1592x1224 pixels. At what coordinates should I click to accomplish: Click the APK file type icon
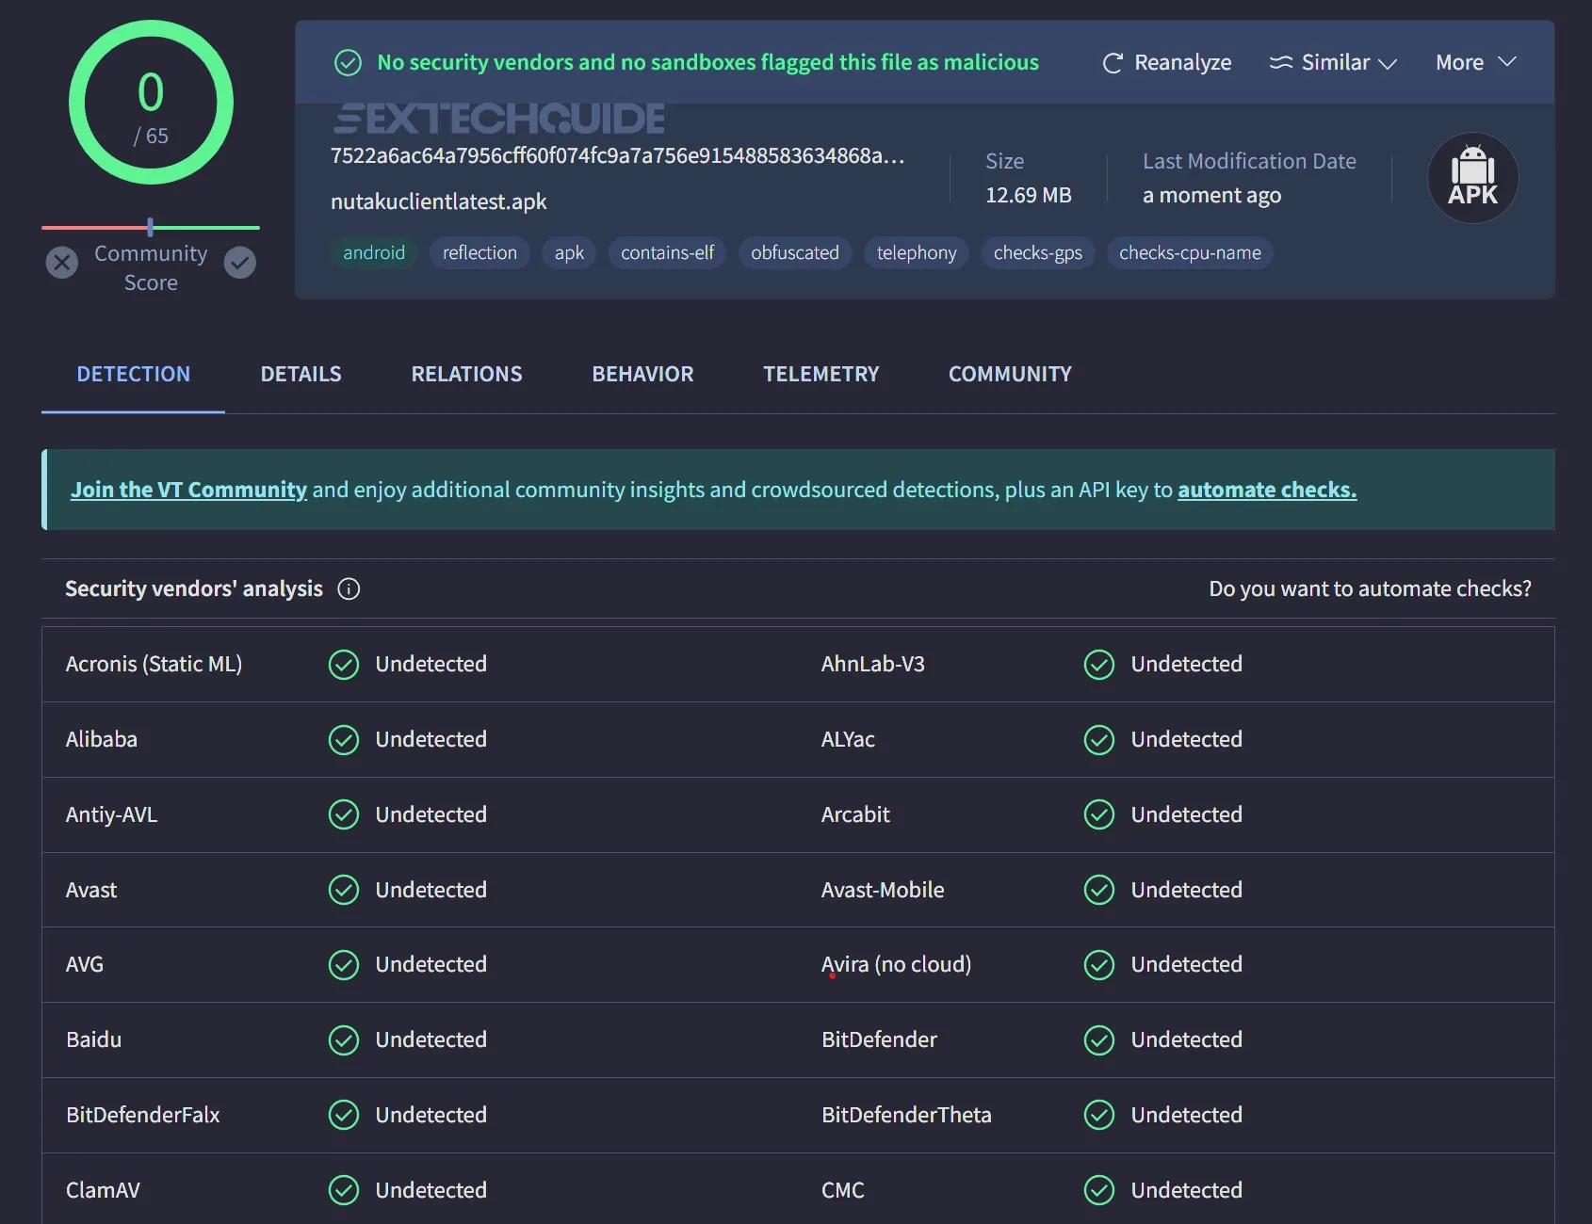click(1472, 178)
